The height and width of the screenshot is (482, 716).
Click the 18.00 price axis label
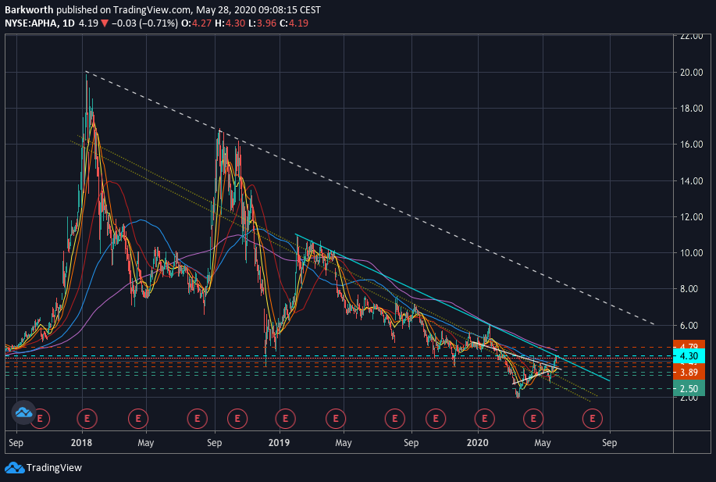click(x=691, y=109)
